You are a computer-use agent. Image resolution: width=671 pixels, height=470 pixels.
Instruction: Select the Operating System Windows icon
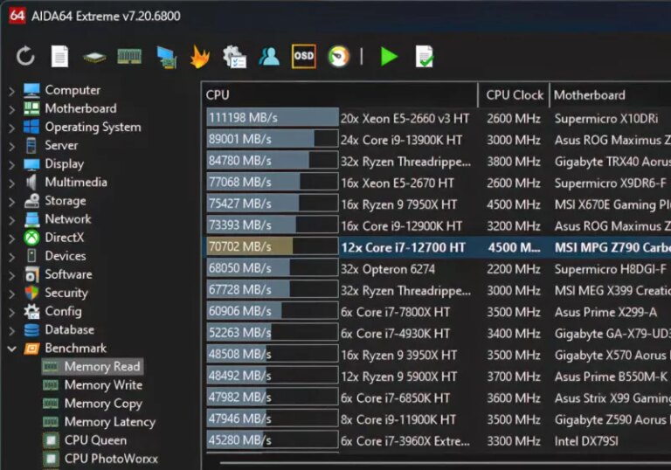(x=31, y=127)
